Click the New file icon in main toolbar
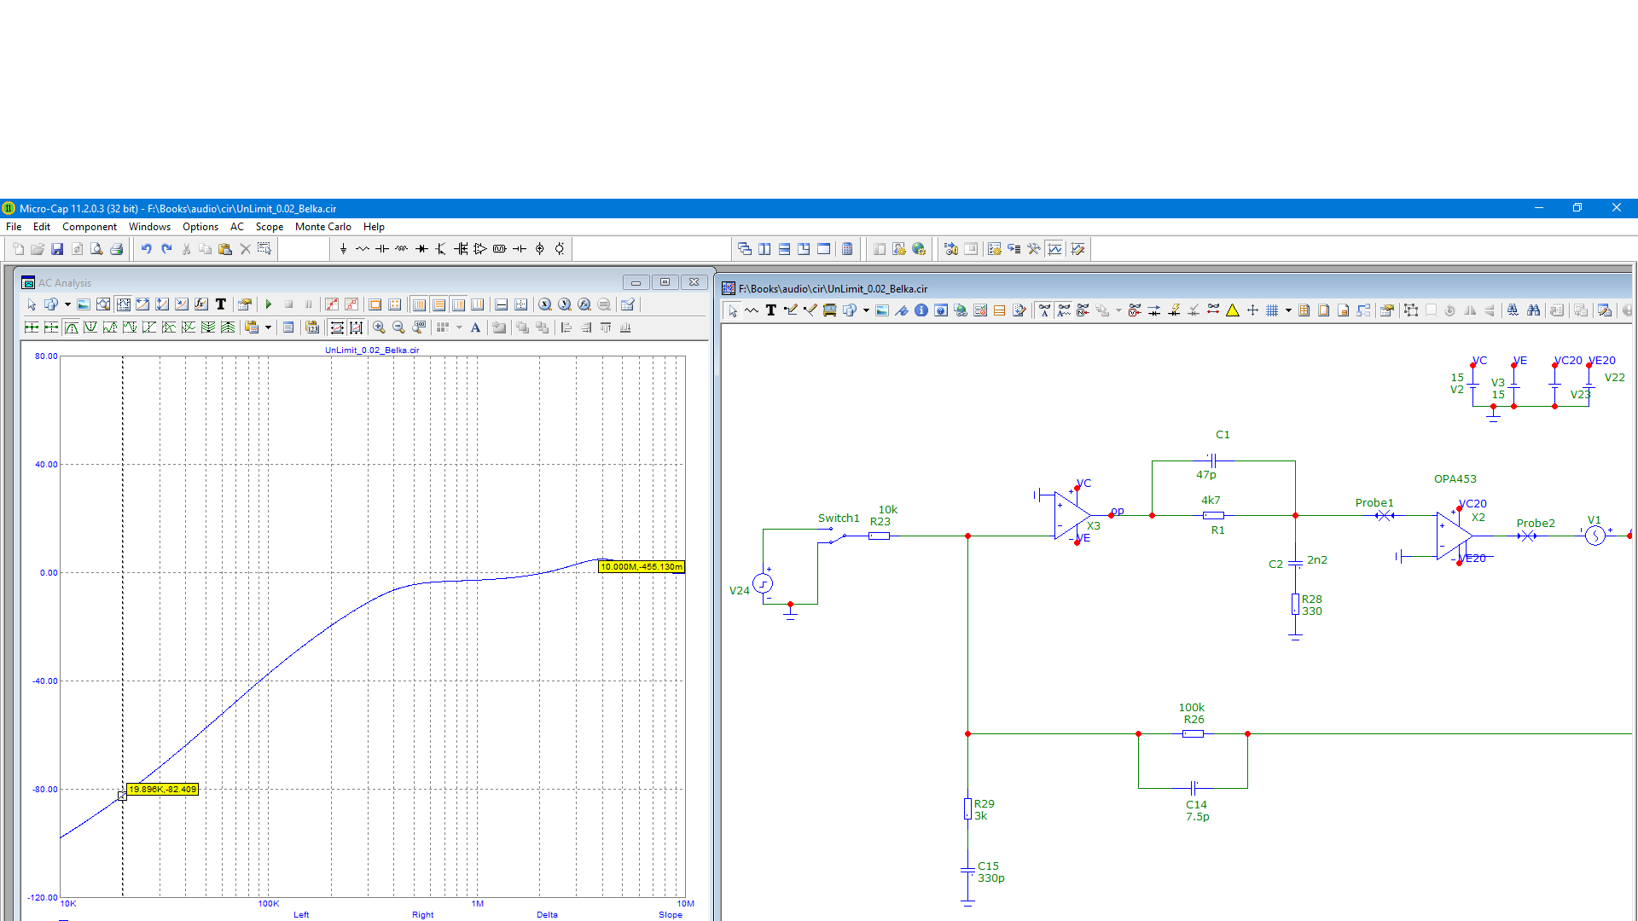The image size is (1638, 921). 18,249
